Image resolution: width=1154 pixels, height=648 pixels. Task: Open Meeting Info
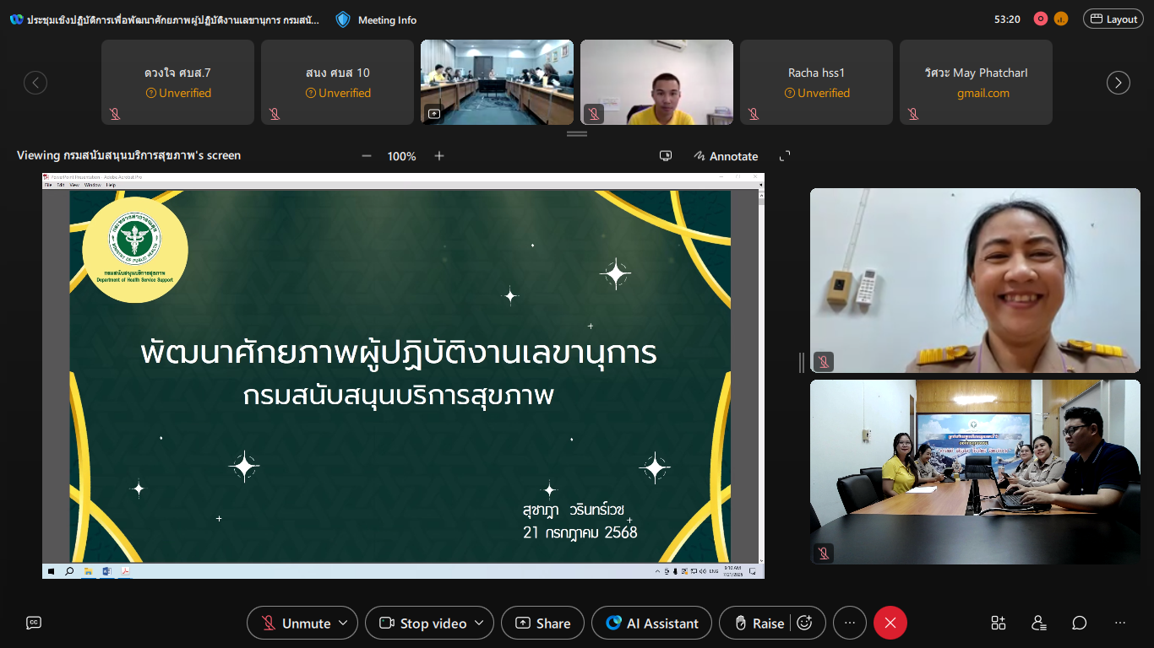(x=376, y=19)
